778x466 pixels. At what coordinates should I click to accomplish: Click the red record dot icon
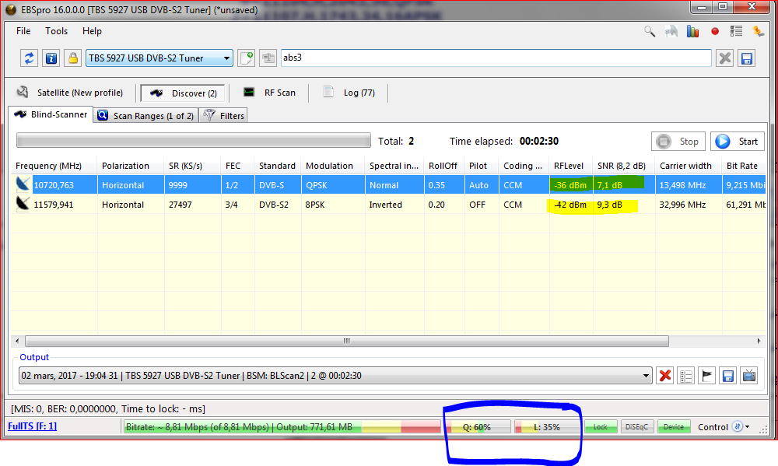coord(715,32)
